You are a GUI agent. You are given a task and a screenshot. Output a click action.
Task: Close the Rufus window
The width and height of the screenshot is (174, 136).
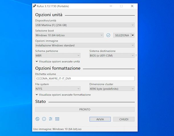(132, 6)
